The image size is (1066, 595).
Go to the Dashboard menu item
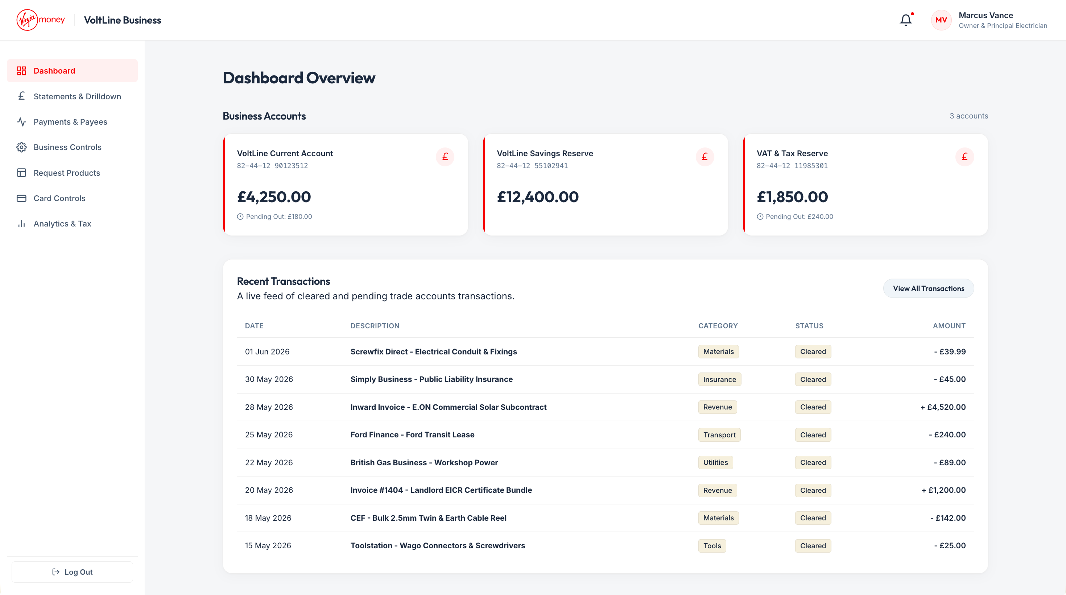[x=73, y=71]
